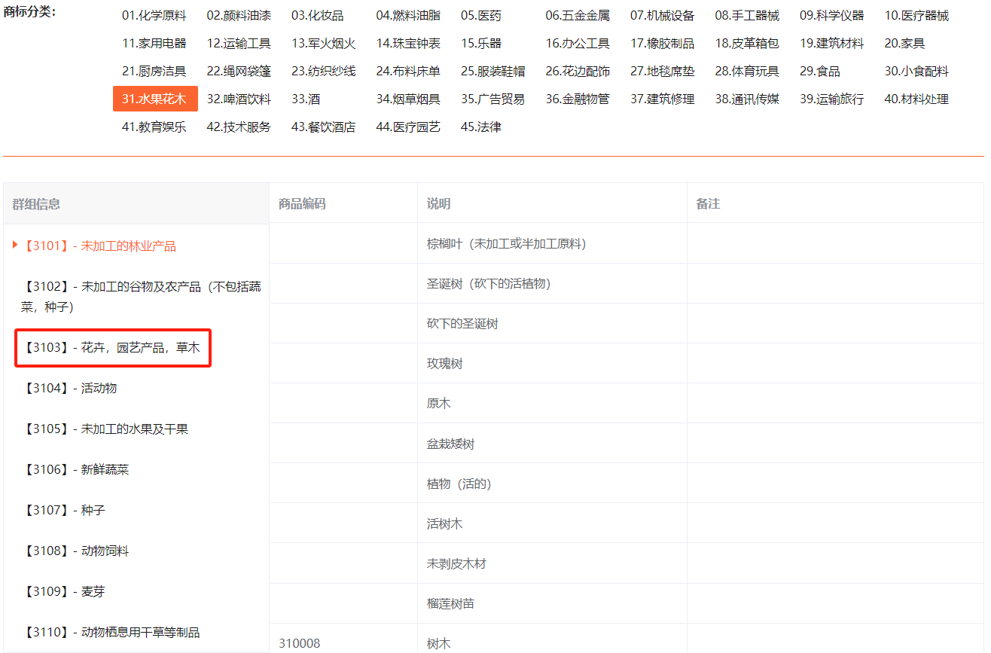Open category 45.法律
The image size is (991, 653).
pyautogui.click(x=481, y=127)
